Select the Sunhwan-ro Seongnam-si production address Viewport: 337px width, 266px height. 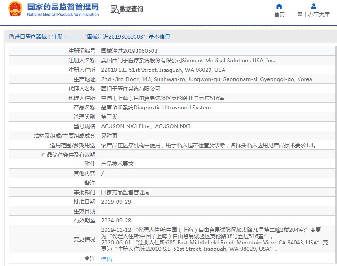tap(206, 79)
